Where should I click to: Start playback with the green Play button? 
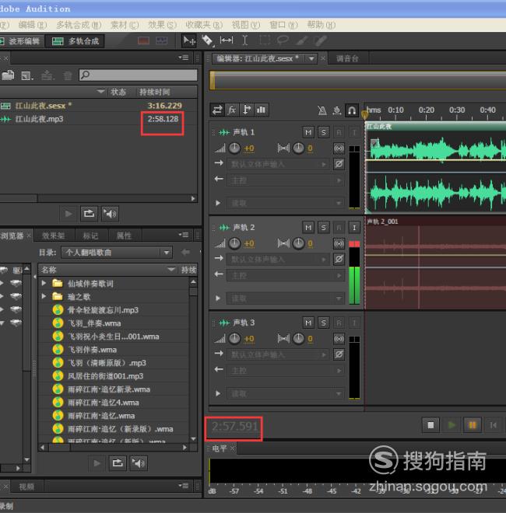pyautogui.click(x=452, y=425)
